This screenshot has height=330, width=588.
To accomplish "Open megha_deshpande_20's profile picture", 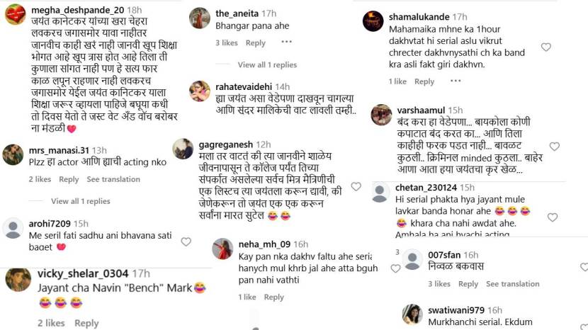I will click(16, 14).
